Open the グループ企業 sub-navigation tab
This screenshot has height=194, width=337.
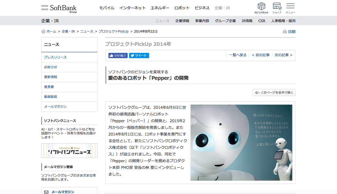coord(225,21)
